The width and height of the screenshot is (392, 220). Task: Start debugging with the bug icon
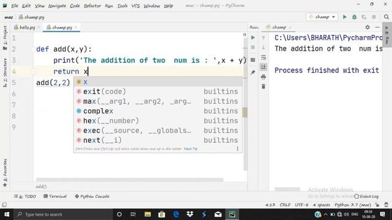pyautogui.click(x=354, y=17)
